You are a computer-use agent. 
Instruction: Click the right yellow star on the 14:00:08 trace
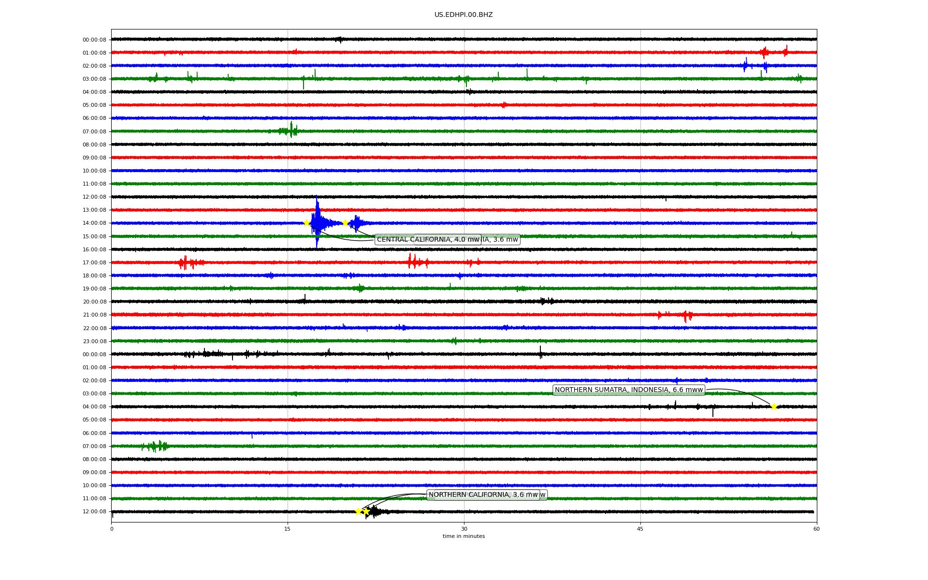tap(345, 223)
